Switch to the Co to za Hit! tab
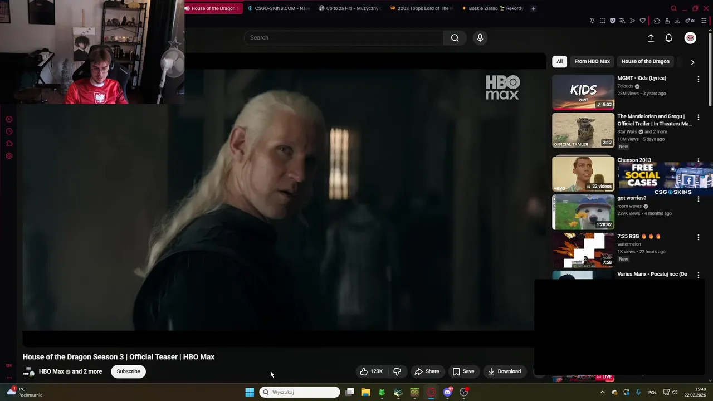This screenshot has height=401, width=713. pos(350,8)
